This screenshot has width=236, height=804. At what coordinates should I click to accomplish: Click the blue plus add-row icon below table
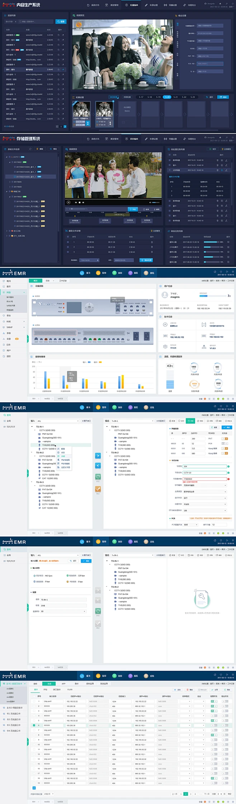[34, 788]
